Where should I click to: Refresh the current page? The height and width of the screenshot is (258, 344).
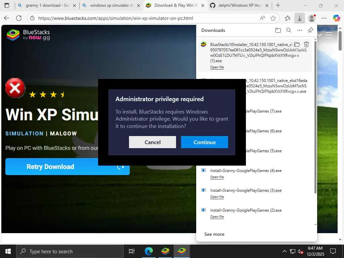point(19,18)
